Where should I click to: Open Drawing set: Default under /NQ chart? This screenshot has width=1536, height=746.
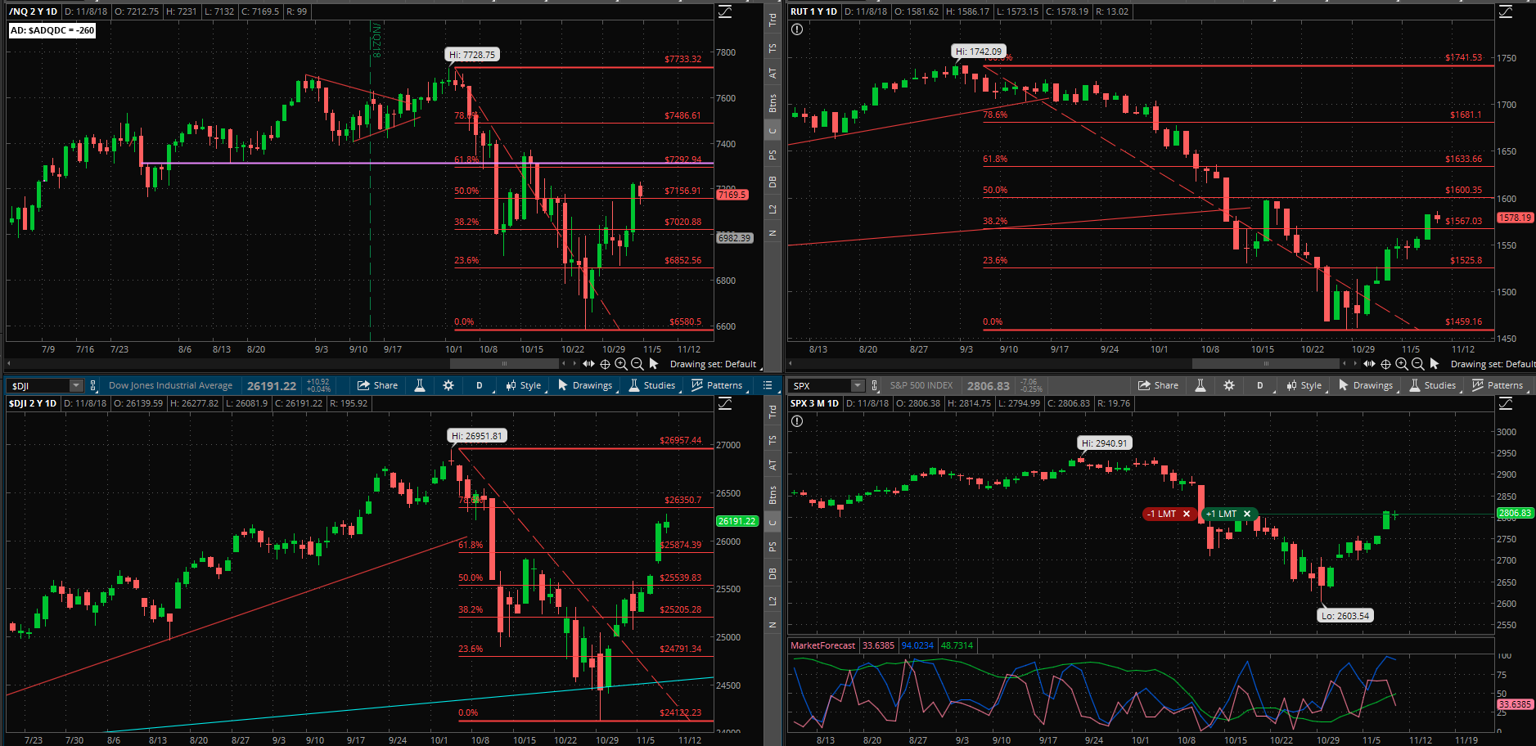click(714, 364)
